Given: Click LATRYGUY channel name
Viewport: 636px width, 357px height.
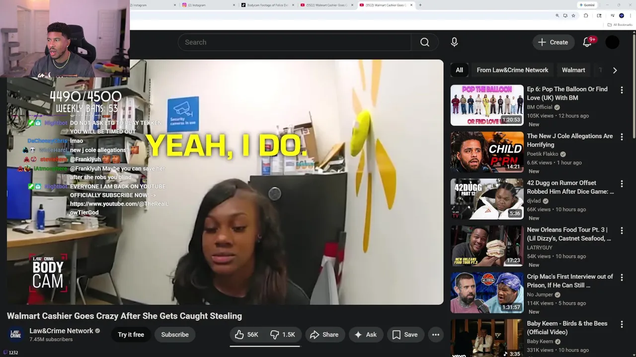Looking at the screenshot, I should pyautogui.click(x=540, y=247).
